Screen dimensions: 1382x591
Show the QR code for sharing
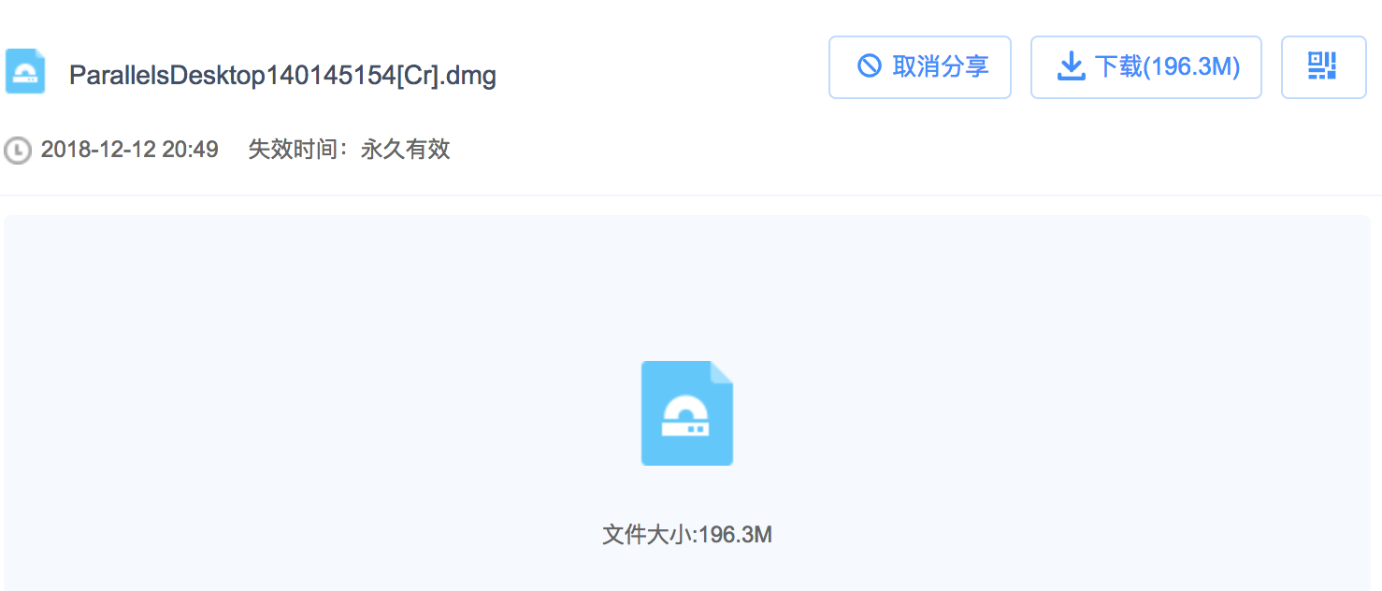pyautogui.click(x=1323, y=67)
